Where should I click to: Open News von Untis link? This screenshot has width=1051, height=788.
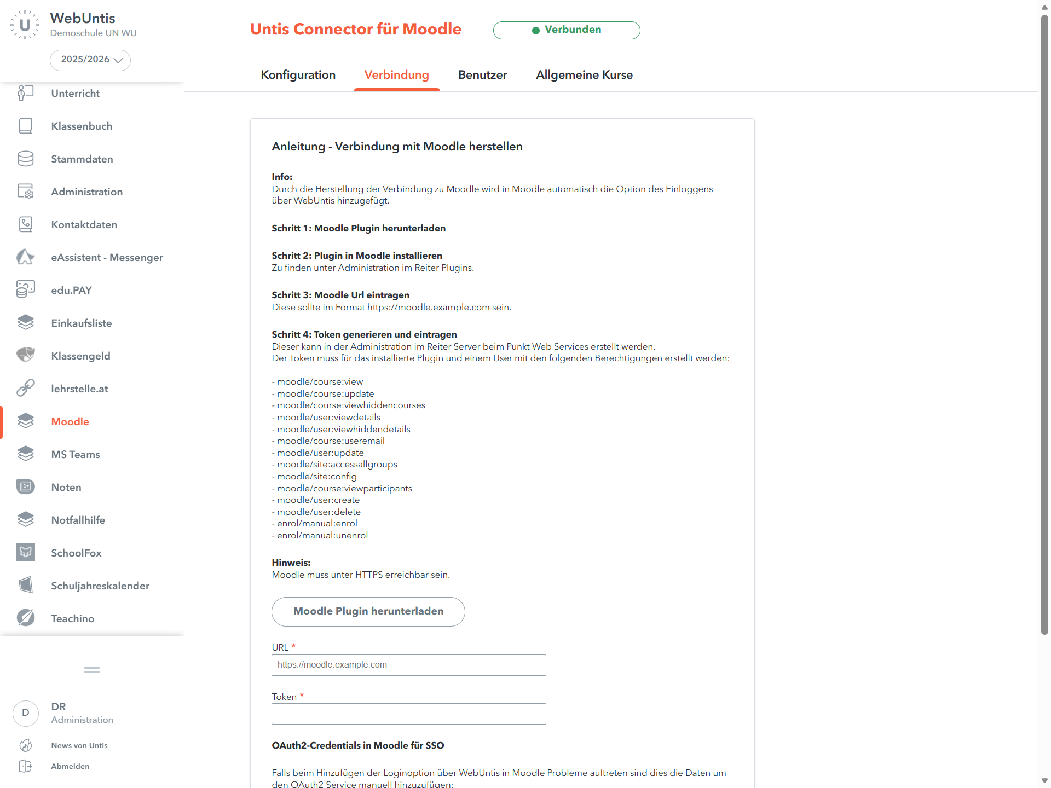coord(79,745)
